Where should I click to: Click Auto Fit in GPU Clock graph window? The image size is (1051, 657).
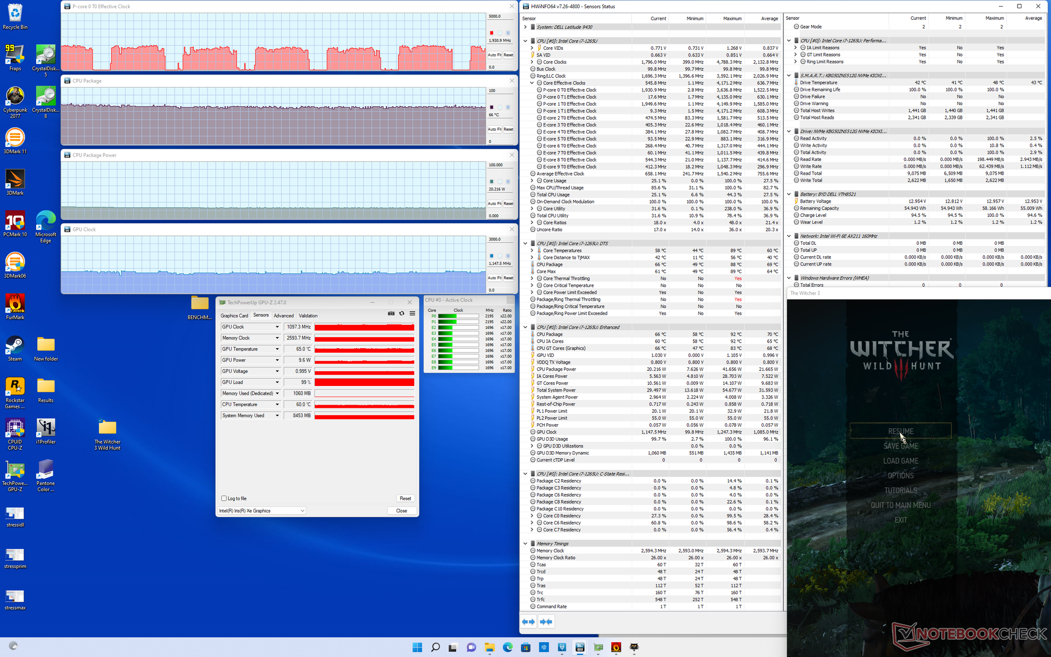click(494, 278)
